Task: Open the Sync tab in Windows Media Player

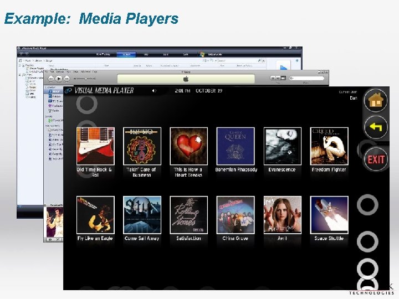Action: 186,54
